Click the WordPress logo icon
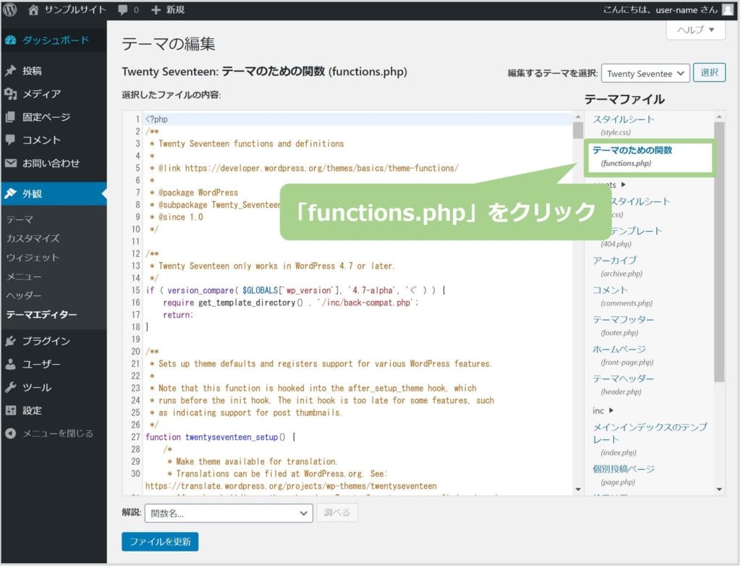 pyautogui.click(x=10, y=10)
